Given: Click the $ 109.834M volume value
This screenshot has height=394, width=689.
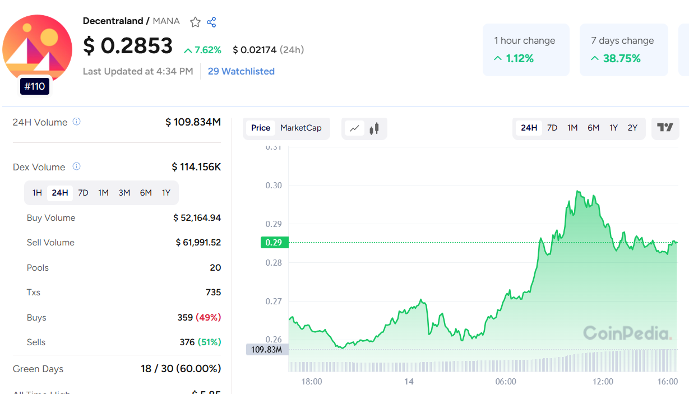Looking at the screenshot, I should point(193,122).
